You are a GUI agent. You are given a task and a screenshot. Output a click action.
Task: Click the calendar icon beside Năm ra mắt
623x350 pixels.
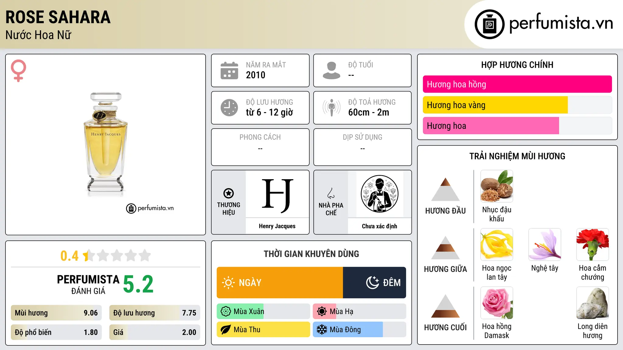pyautogui.click(x=229, y=70)
